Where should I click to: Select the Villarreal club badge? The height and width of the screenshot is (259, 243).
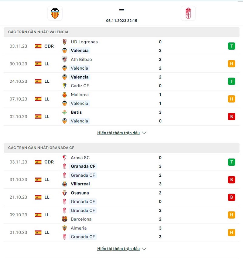[65, 184]
